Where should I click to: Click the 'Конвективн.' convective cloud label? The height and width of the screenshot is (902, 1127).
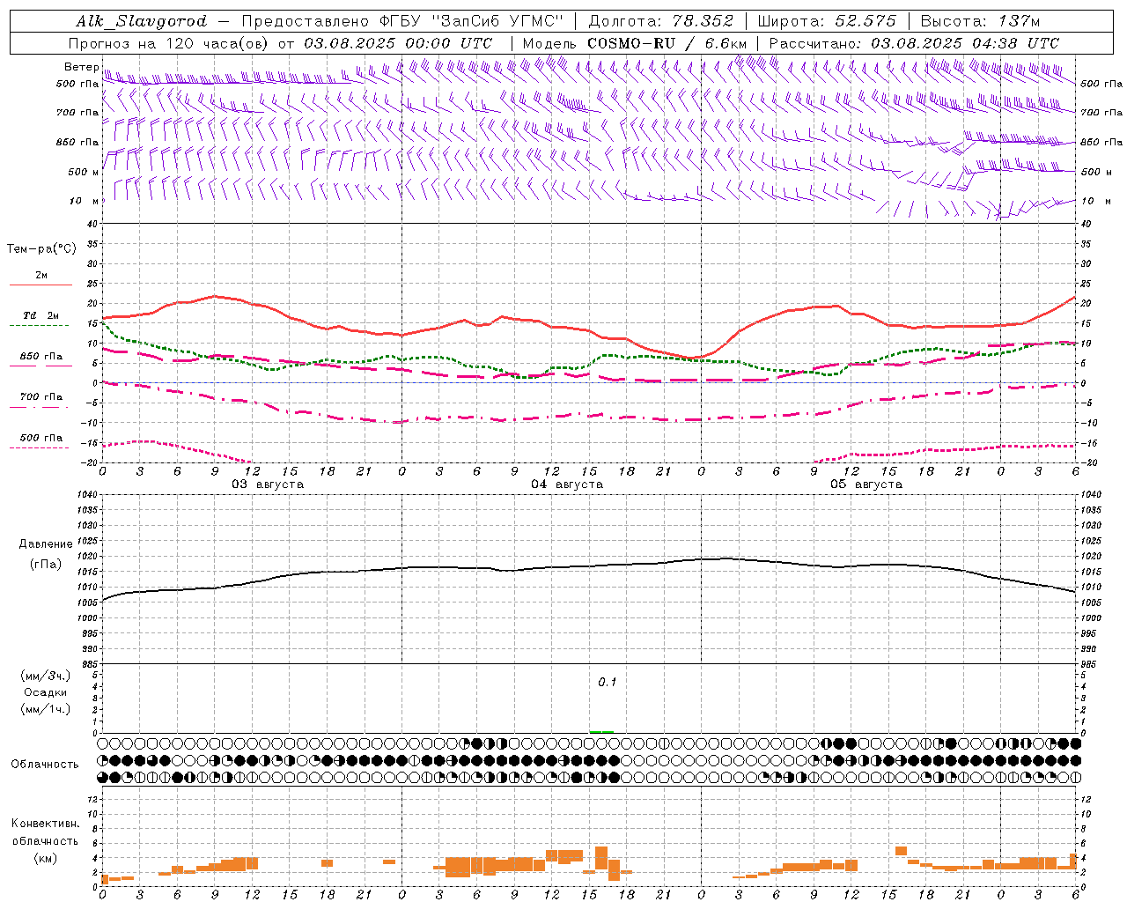46,824
